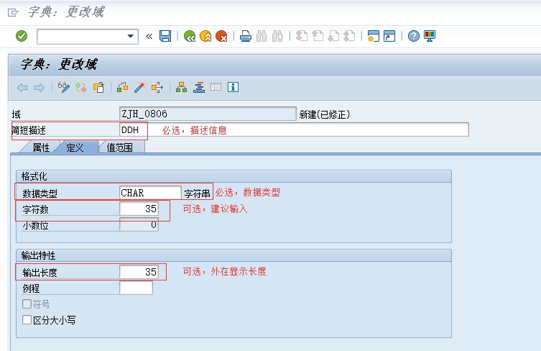Click the Where-Used List icon
Image resolution: width=541 pixels, height=351 pixels.
tap(157, 88)
